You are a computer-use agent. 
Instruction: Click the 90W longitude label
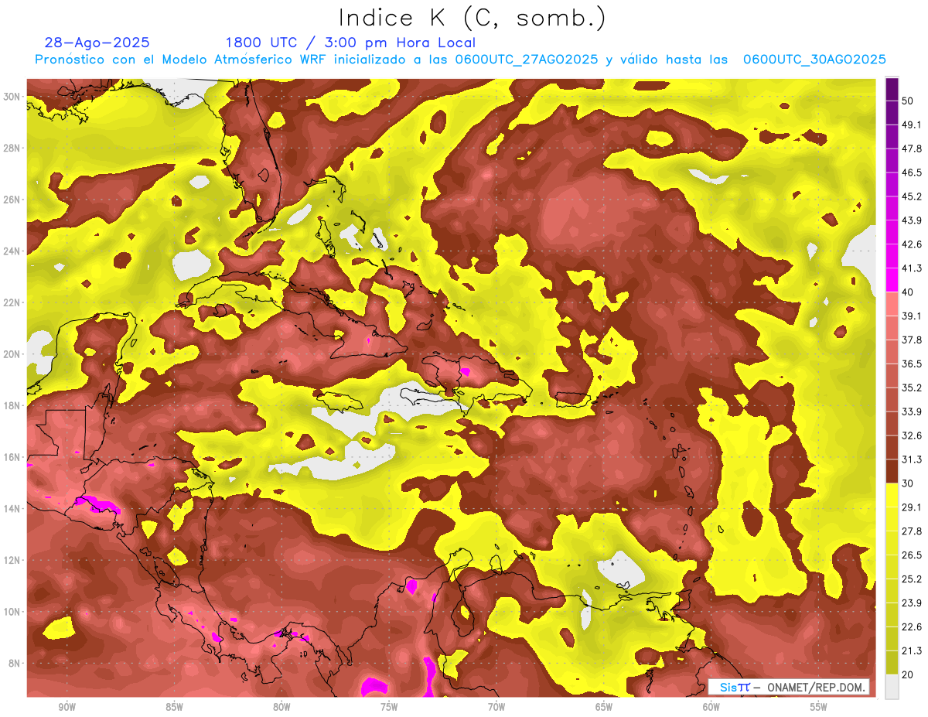(67, 707)
